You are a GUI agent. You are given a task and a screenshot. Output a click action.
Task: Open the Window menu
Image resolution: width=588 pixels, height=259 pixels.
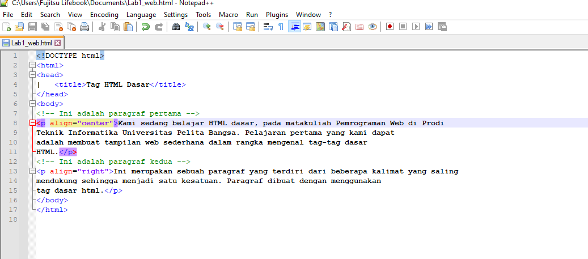point(308,15)
